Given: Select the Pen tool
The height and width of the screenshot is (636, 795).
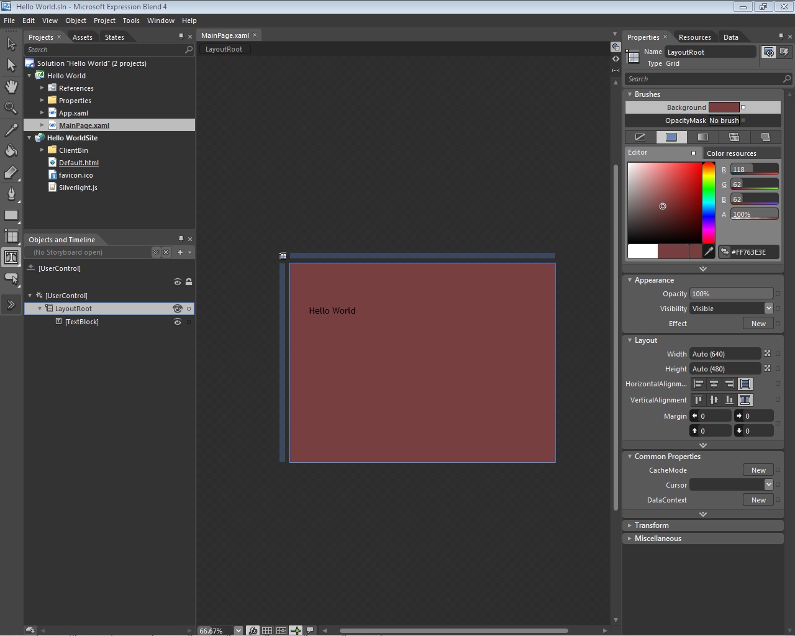Looking at the screenshot, I should click(11, 194).
